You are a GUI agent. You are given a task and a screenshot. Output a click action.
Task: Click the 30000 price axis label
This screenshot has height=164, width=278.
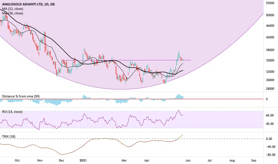coord(270,80)
